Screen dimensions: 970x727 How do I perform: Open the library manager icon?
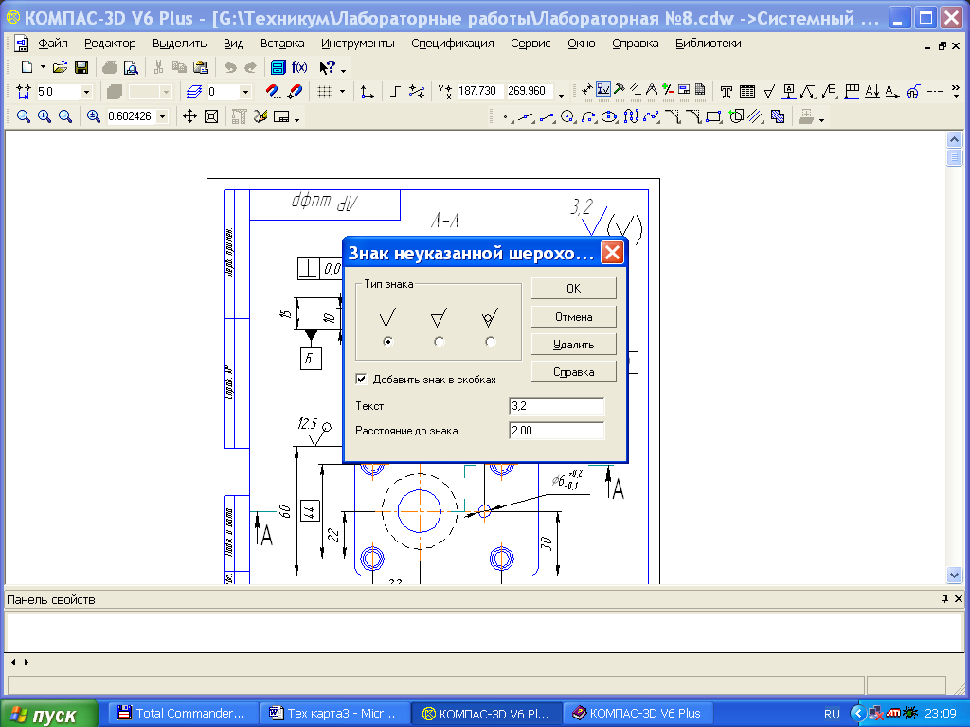pyautogui.click(x=278, y=67)
